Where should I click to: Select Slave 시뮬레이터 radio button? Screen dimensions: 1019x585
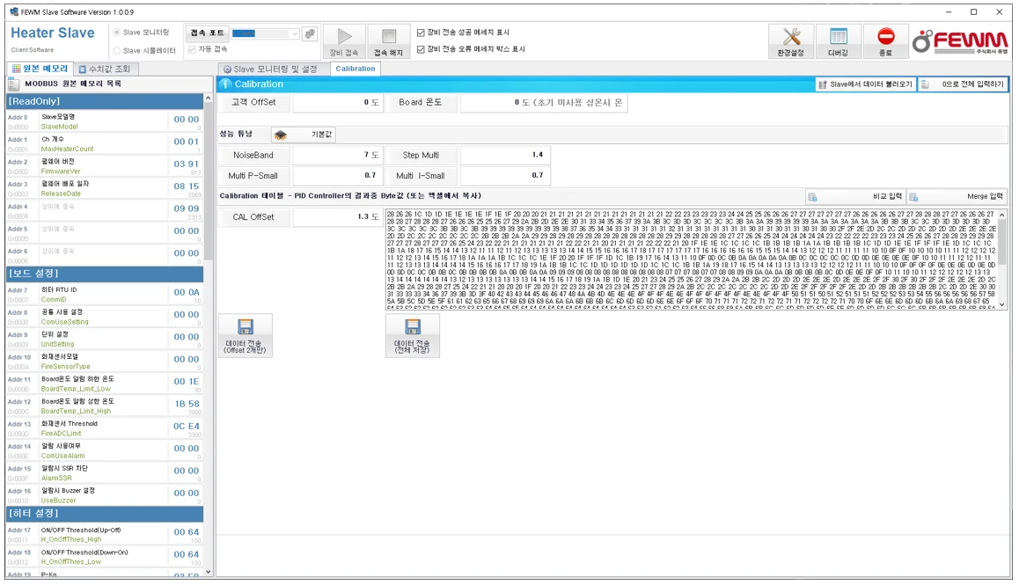coord(117,50)
